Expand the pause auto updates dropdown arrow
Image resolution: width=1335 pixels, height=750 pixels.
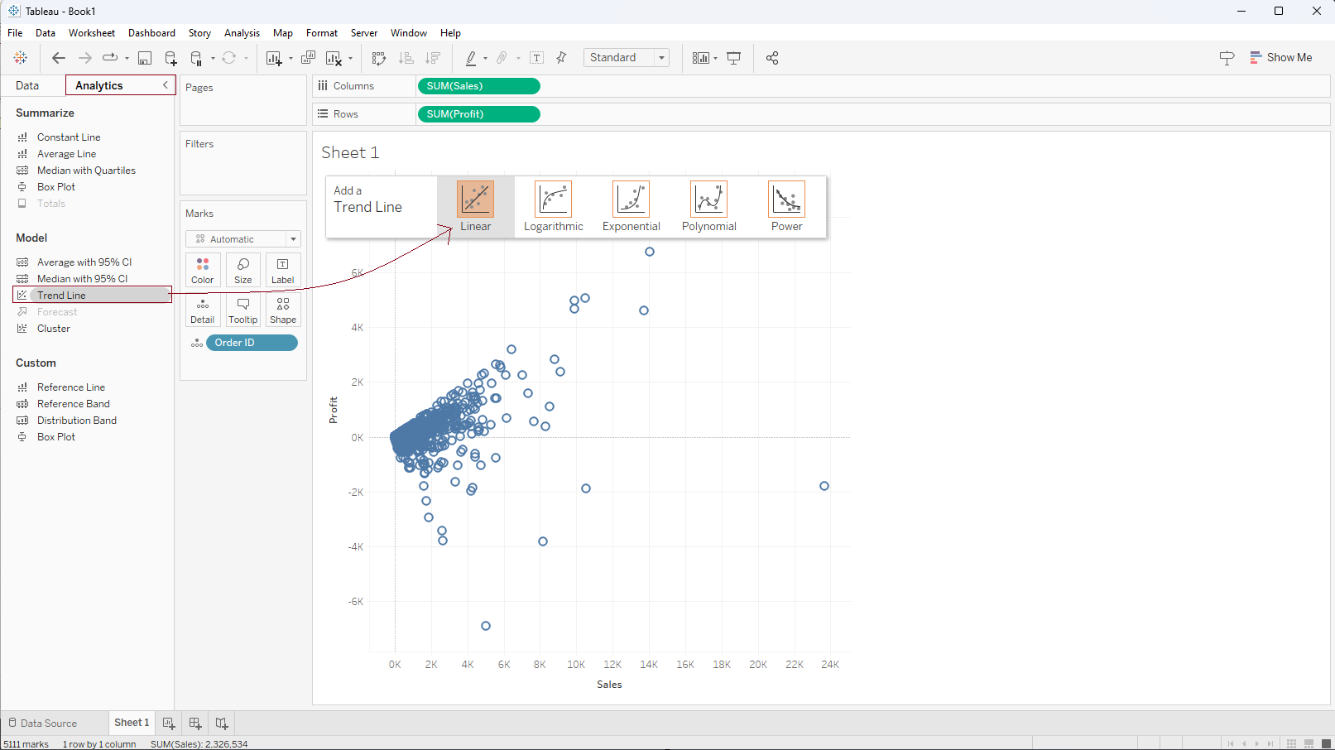click(x=213, y=58)
